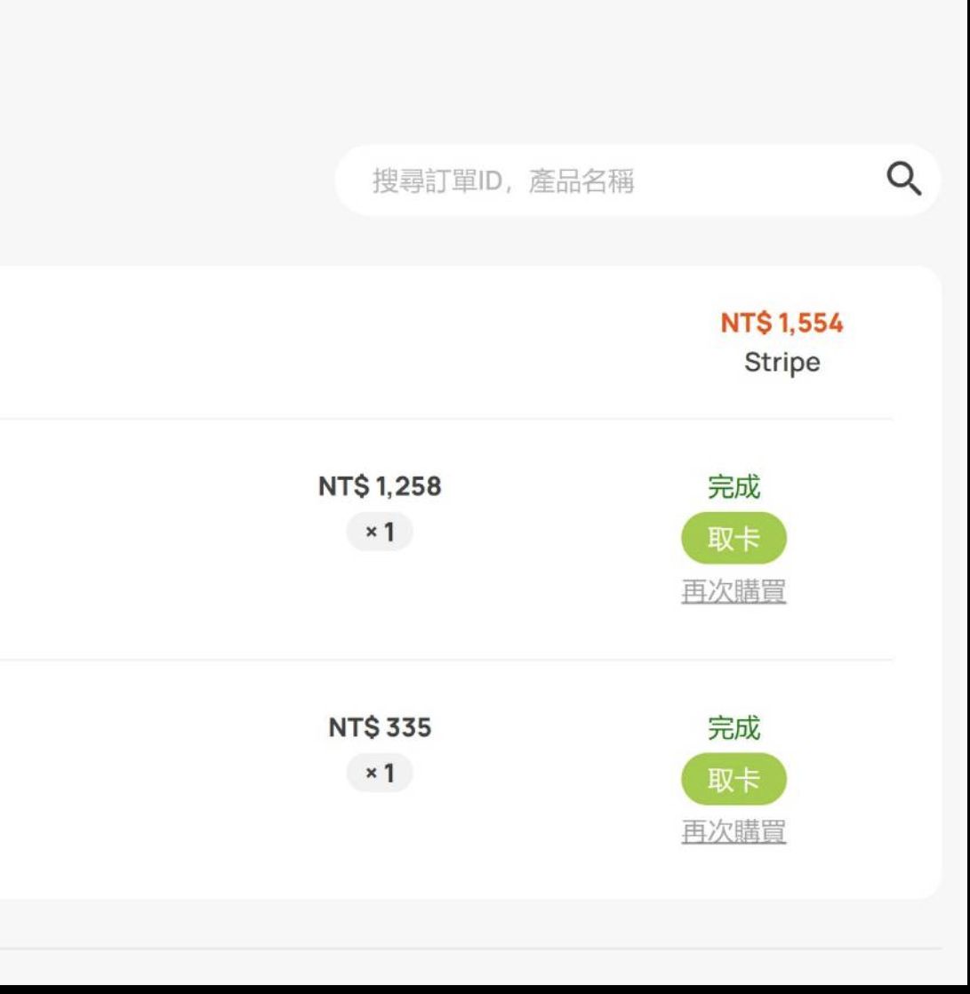
Task: Click the ×1 quantity badge under NT$ 335
Action: pos(380,774)
